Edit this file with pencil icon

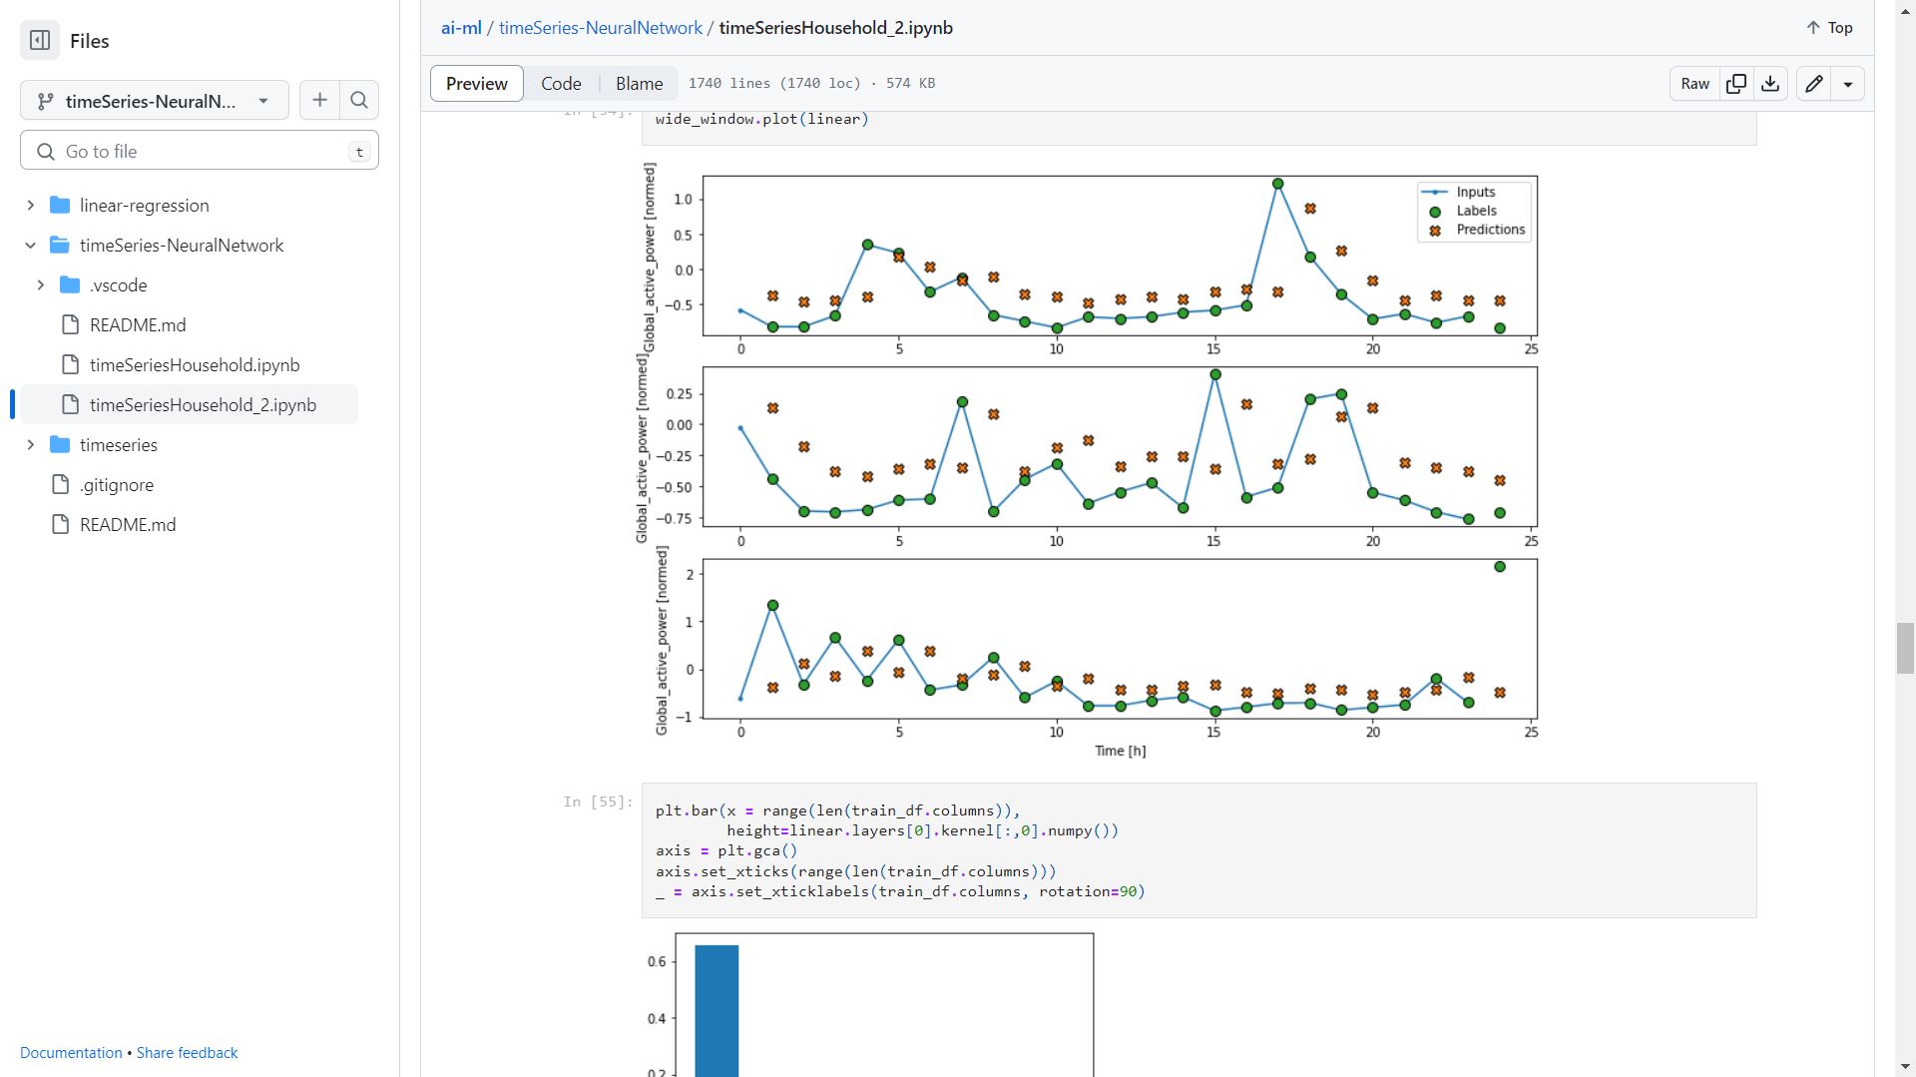1814,84
